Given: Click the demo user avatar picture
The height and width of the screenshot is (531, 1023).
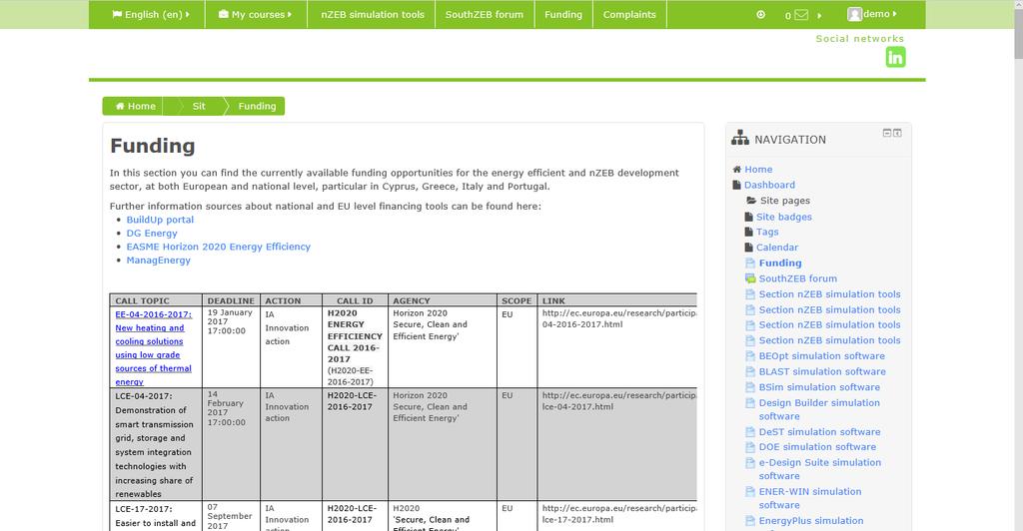Looking at the screenshot, I should point(854,14).
